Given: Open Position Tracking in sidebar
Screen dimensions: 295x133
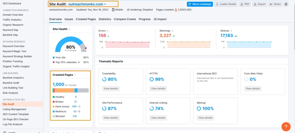Looking at the screenshot, I should [x=13, y=61].
